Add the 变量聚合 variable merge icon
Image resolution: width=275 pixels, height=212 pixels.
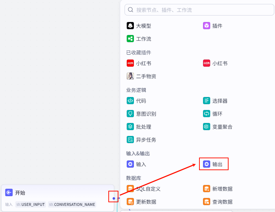(206, 127)
